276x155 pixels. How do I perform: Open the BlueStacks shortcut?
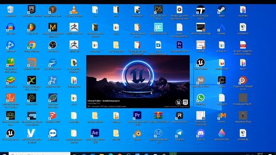coord(10,81)
